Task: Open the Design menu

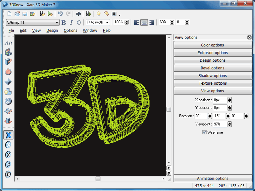Action: tap(52, 30)
